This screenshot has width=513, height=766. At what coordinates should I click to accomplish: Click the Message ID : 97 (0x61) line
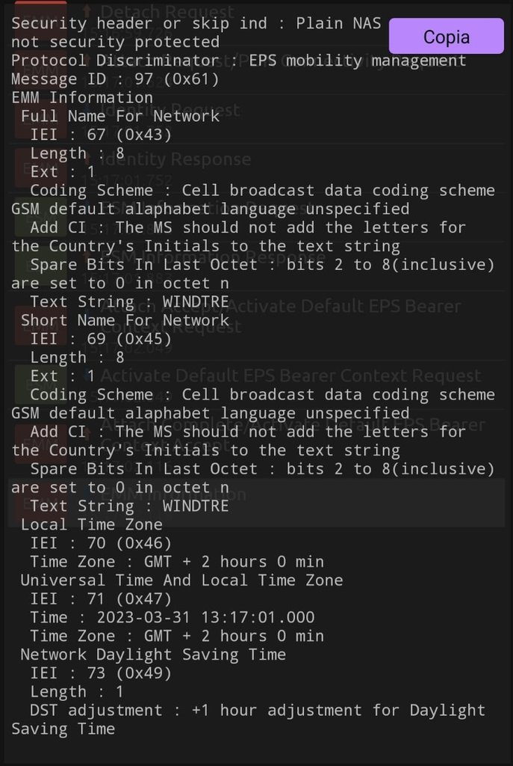click(x=115, y=79)
